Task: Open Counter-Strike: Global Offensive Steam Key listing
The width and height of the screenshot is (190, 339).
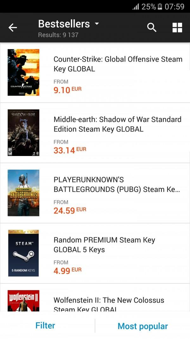Action: pyautogui.click(x=118, y=64)
